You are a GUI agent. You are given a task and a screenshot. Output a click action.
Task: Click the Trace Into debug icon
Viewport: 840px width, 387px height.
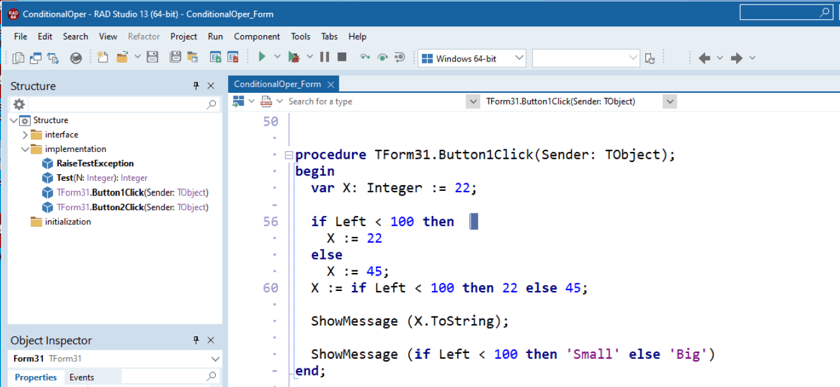click(365, 57)
